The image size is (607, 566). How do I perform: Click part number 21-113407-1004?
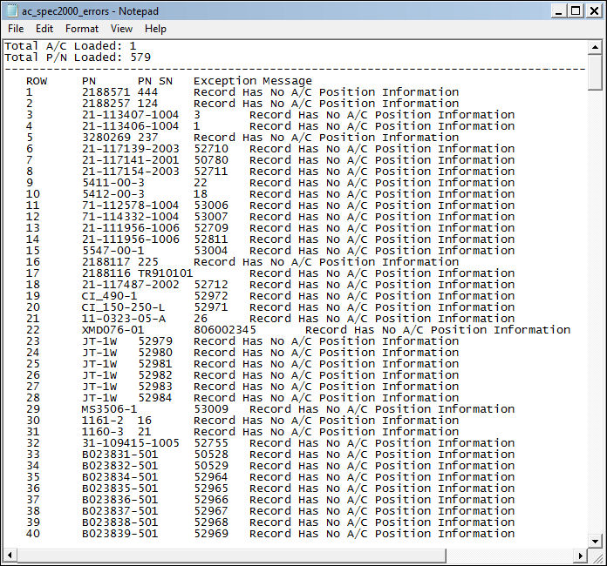click(x=131, y=114)
